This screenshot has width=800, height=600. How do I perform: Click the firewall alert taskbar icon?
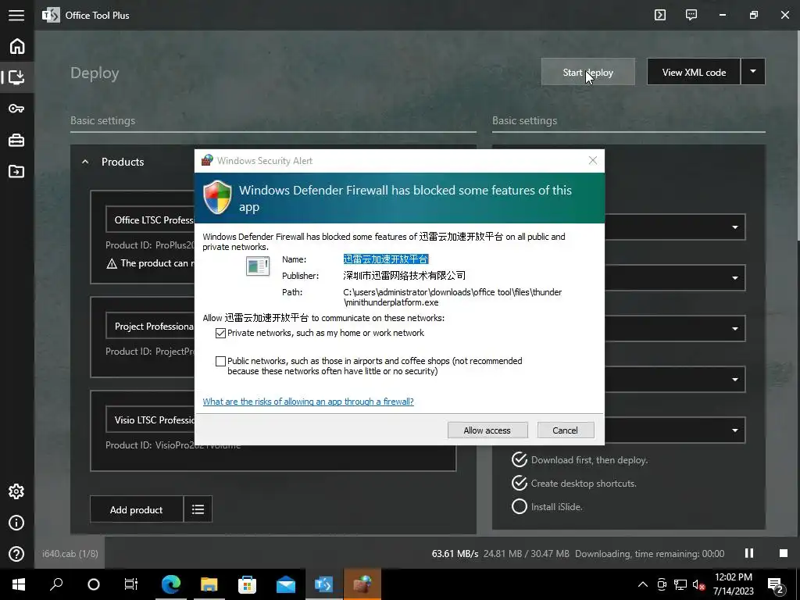pos(362,584)
